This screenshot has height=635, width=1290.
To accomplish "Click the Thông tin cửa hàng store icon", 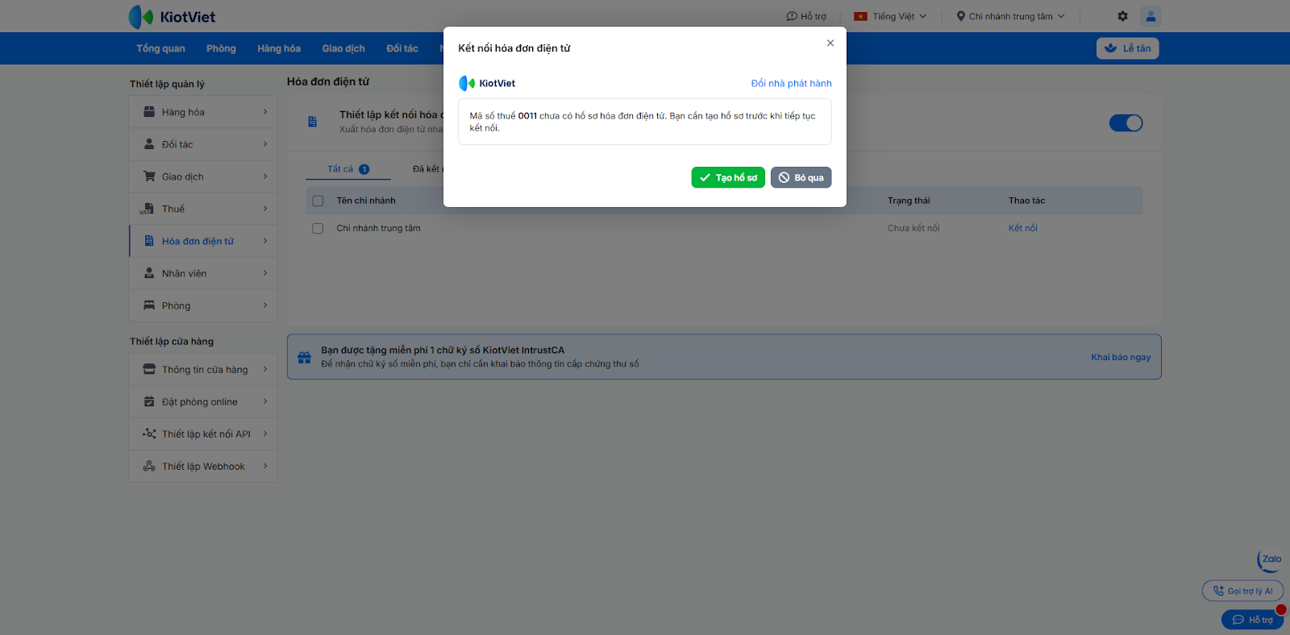I will tap(149, 369).
